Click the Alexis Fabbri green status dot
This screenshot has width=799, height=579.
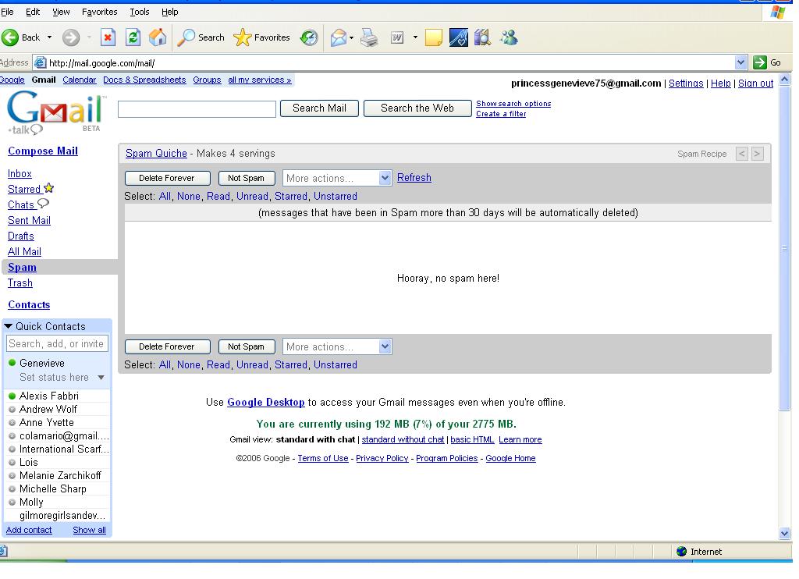(x=12, y=396)
